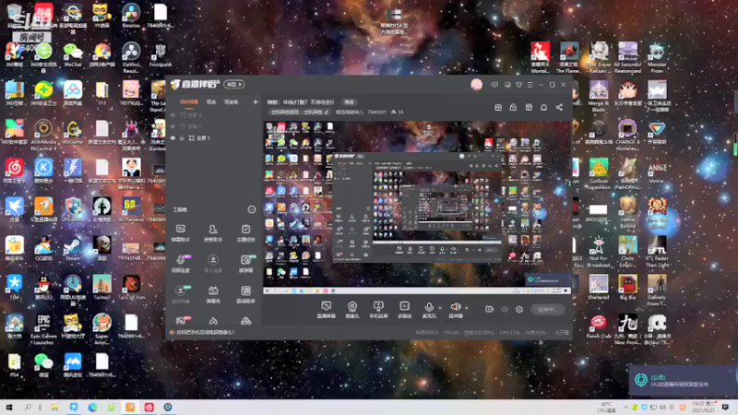Click the start live button at bottom right
Viewport: 738px width, 415px height.
click(547, 309)
